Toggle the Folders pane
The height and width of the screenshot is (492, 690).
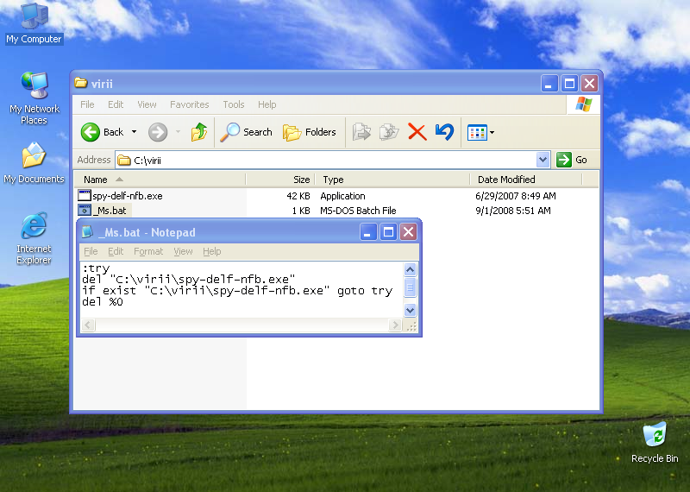[310, 132]
